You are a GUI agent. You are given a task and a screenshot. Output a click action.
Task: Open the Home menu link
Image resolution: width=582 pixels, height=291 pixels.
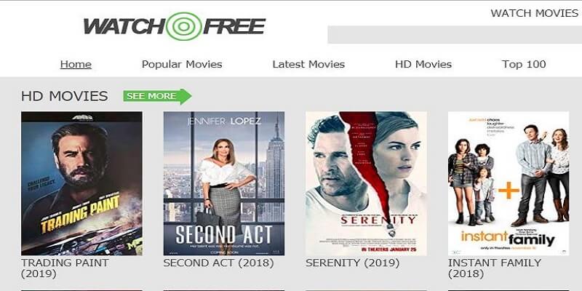[76, 64]
